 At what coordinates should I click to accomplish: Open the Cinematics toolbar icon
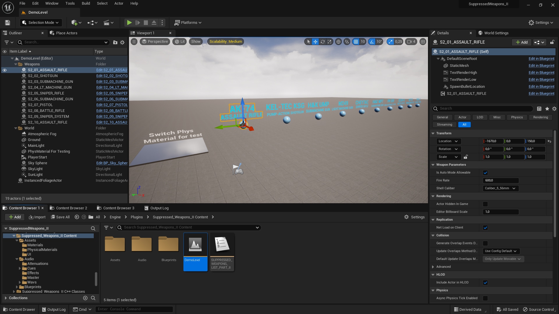click(x=107, y=22)
